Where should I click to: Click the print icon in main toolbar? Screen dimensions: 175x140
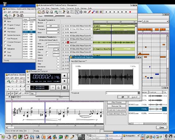[x=51, y=12]
